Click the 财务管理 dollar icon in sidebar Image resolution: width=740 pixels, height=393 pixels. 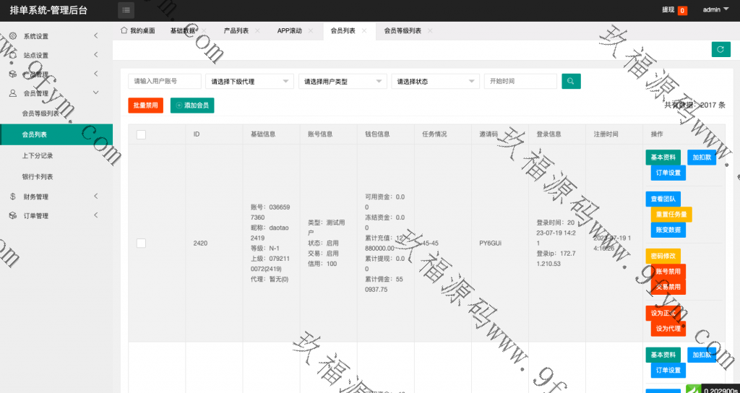(x=13, y=196)
